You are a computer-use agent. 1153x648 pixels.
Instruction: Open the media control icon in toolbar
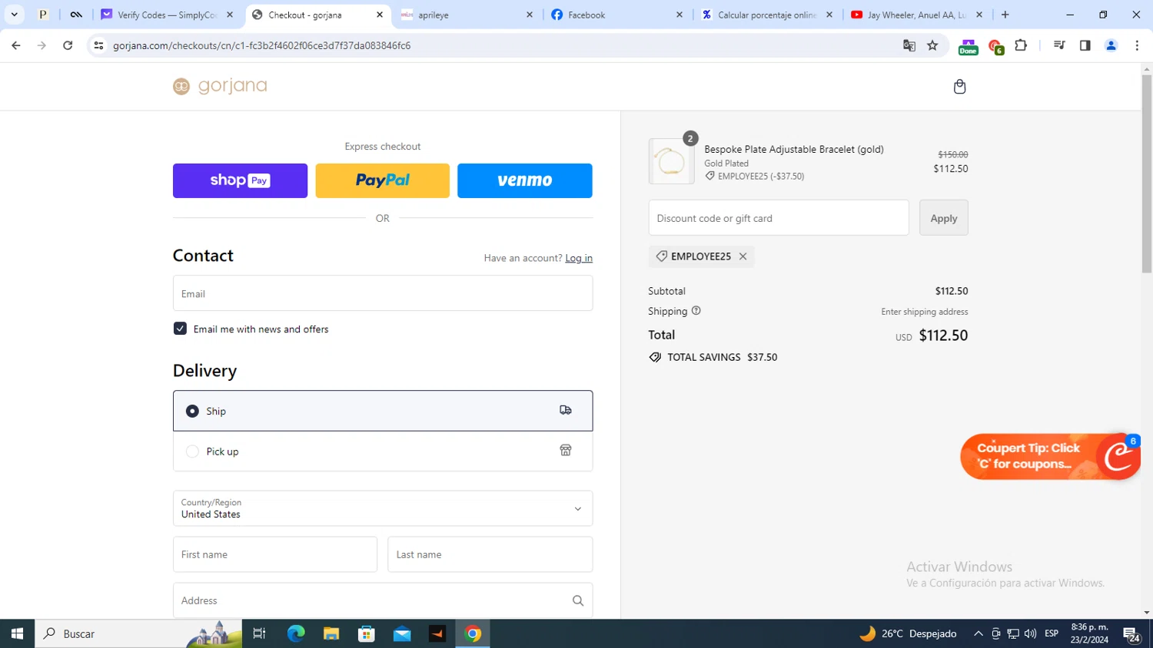pos(1059,45)
